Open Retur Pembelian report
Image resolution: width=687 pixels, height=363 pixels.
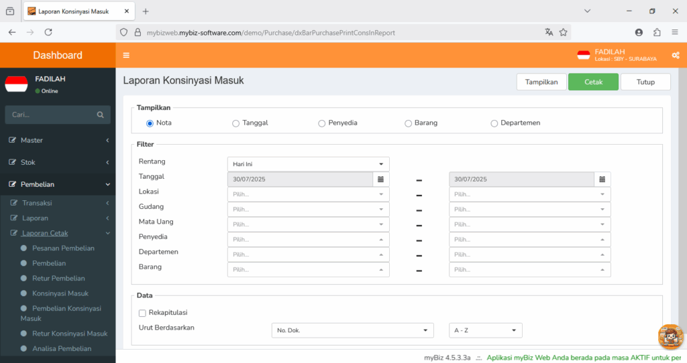[58, 279]
